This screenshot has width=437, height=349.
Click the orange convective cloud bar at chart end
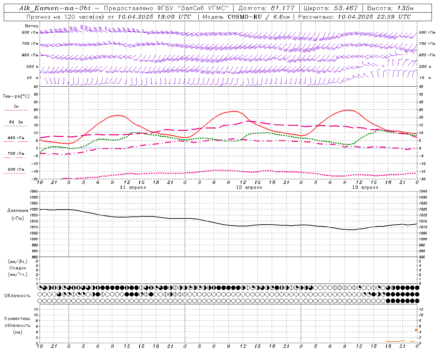(x=416, y=330)
